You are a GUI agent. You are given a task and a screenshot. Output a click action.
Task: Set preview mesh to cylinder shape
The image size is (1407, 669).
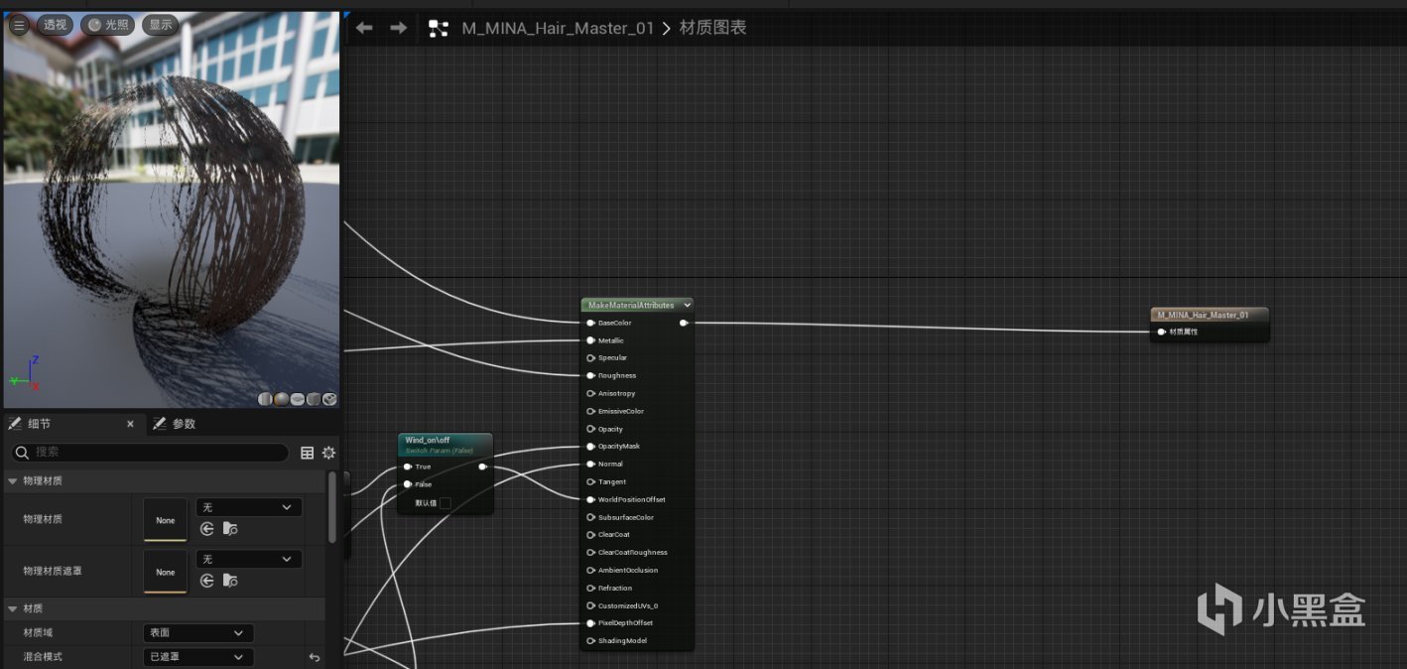[266, 399]
